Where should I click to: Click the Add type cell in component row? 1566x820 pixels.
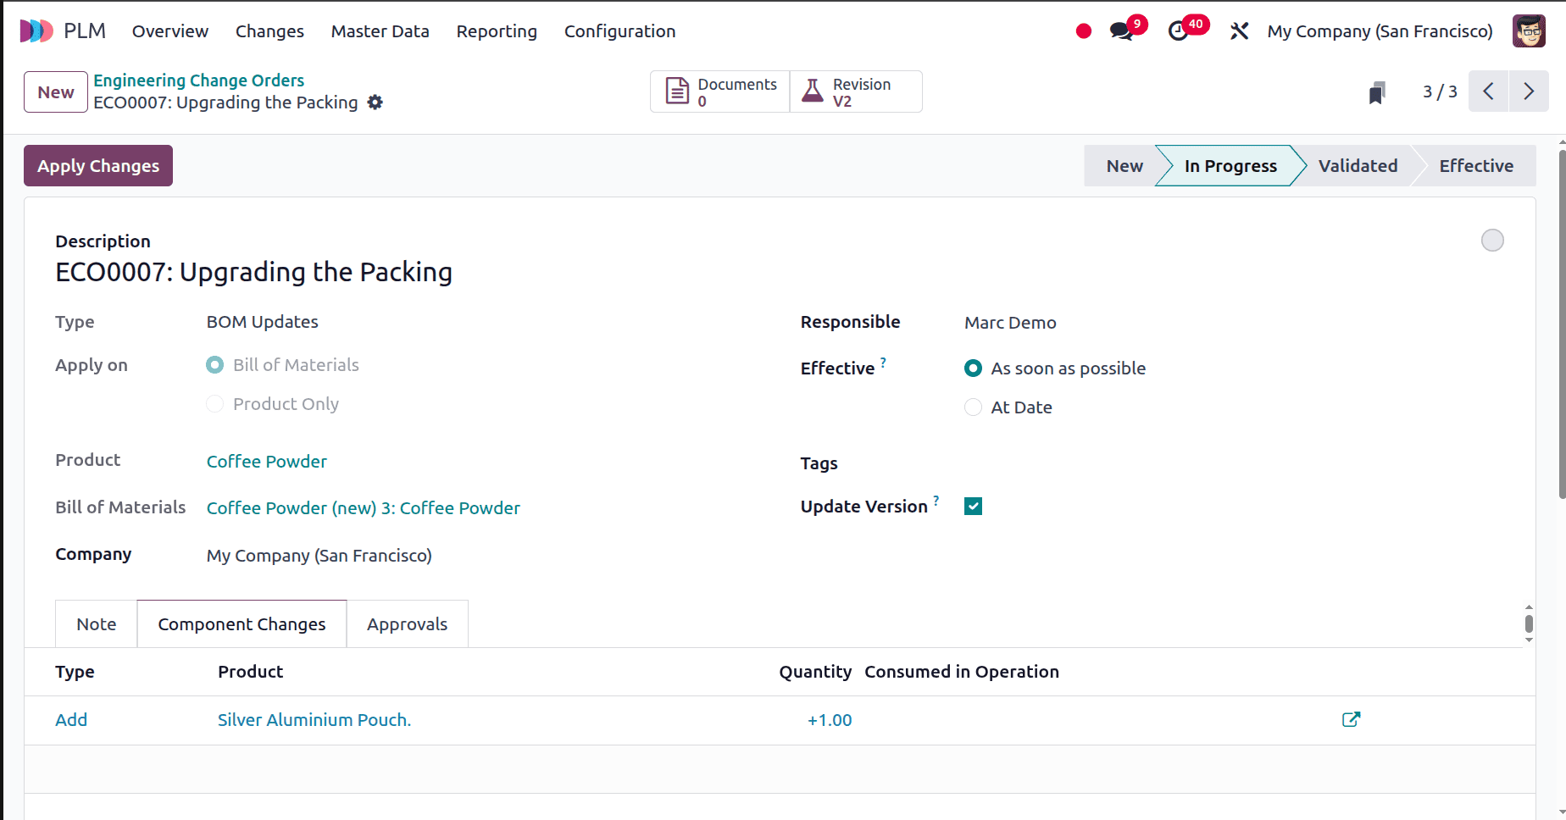(71, 720)
